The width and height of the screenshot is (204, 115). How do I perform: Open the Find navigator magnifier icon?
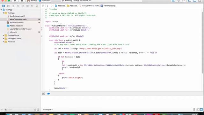tap(13, 6)
